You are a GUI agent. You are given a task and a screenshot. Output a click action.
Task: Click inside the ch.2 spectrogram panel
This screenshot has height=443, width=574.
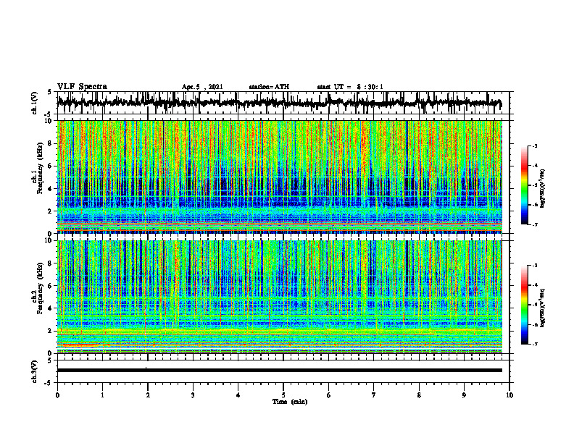coord(279,297)
